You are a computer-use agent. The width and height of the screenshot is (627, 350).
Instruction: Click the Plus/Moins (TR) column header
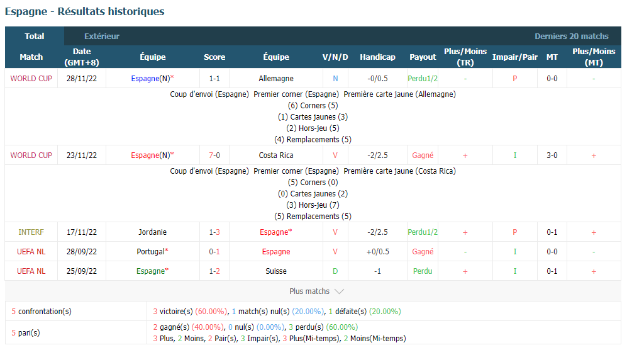coord(465,57)
